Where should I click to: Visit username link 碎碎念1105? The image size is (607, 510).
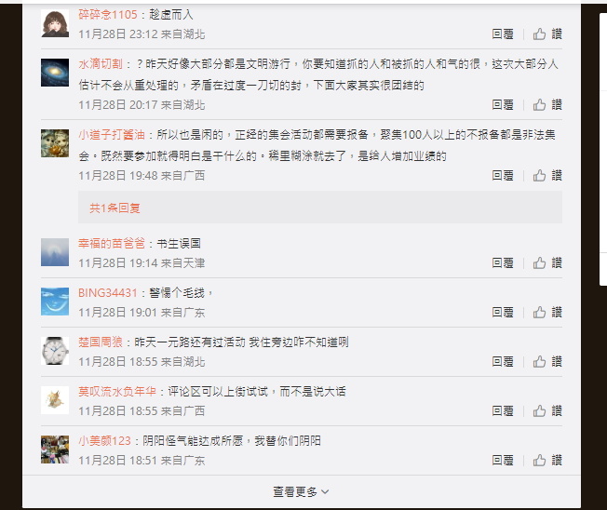tap(108, 15)
